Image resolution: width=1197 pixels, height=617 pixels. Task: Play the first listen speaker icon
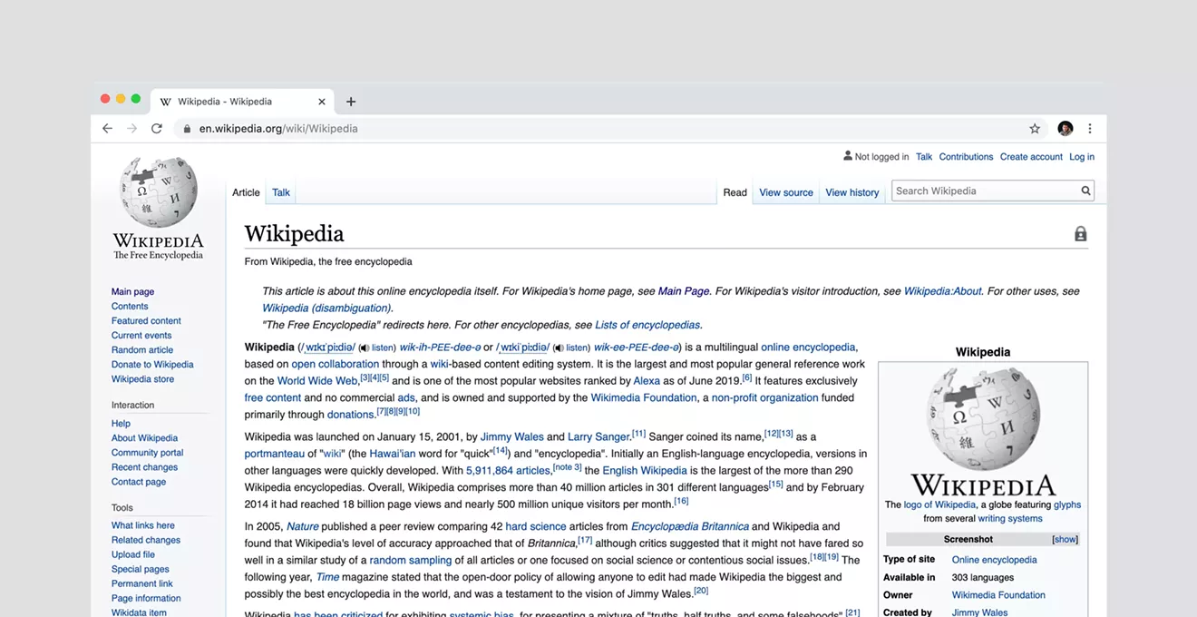pyautogui.click(x=364, y=348)
